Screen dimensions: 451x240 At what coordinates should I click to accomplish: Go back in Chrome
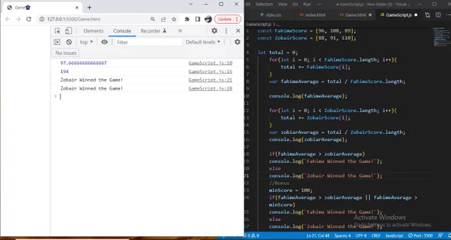[x=7, y=19]
